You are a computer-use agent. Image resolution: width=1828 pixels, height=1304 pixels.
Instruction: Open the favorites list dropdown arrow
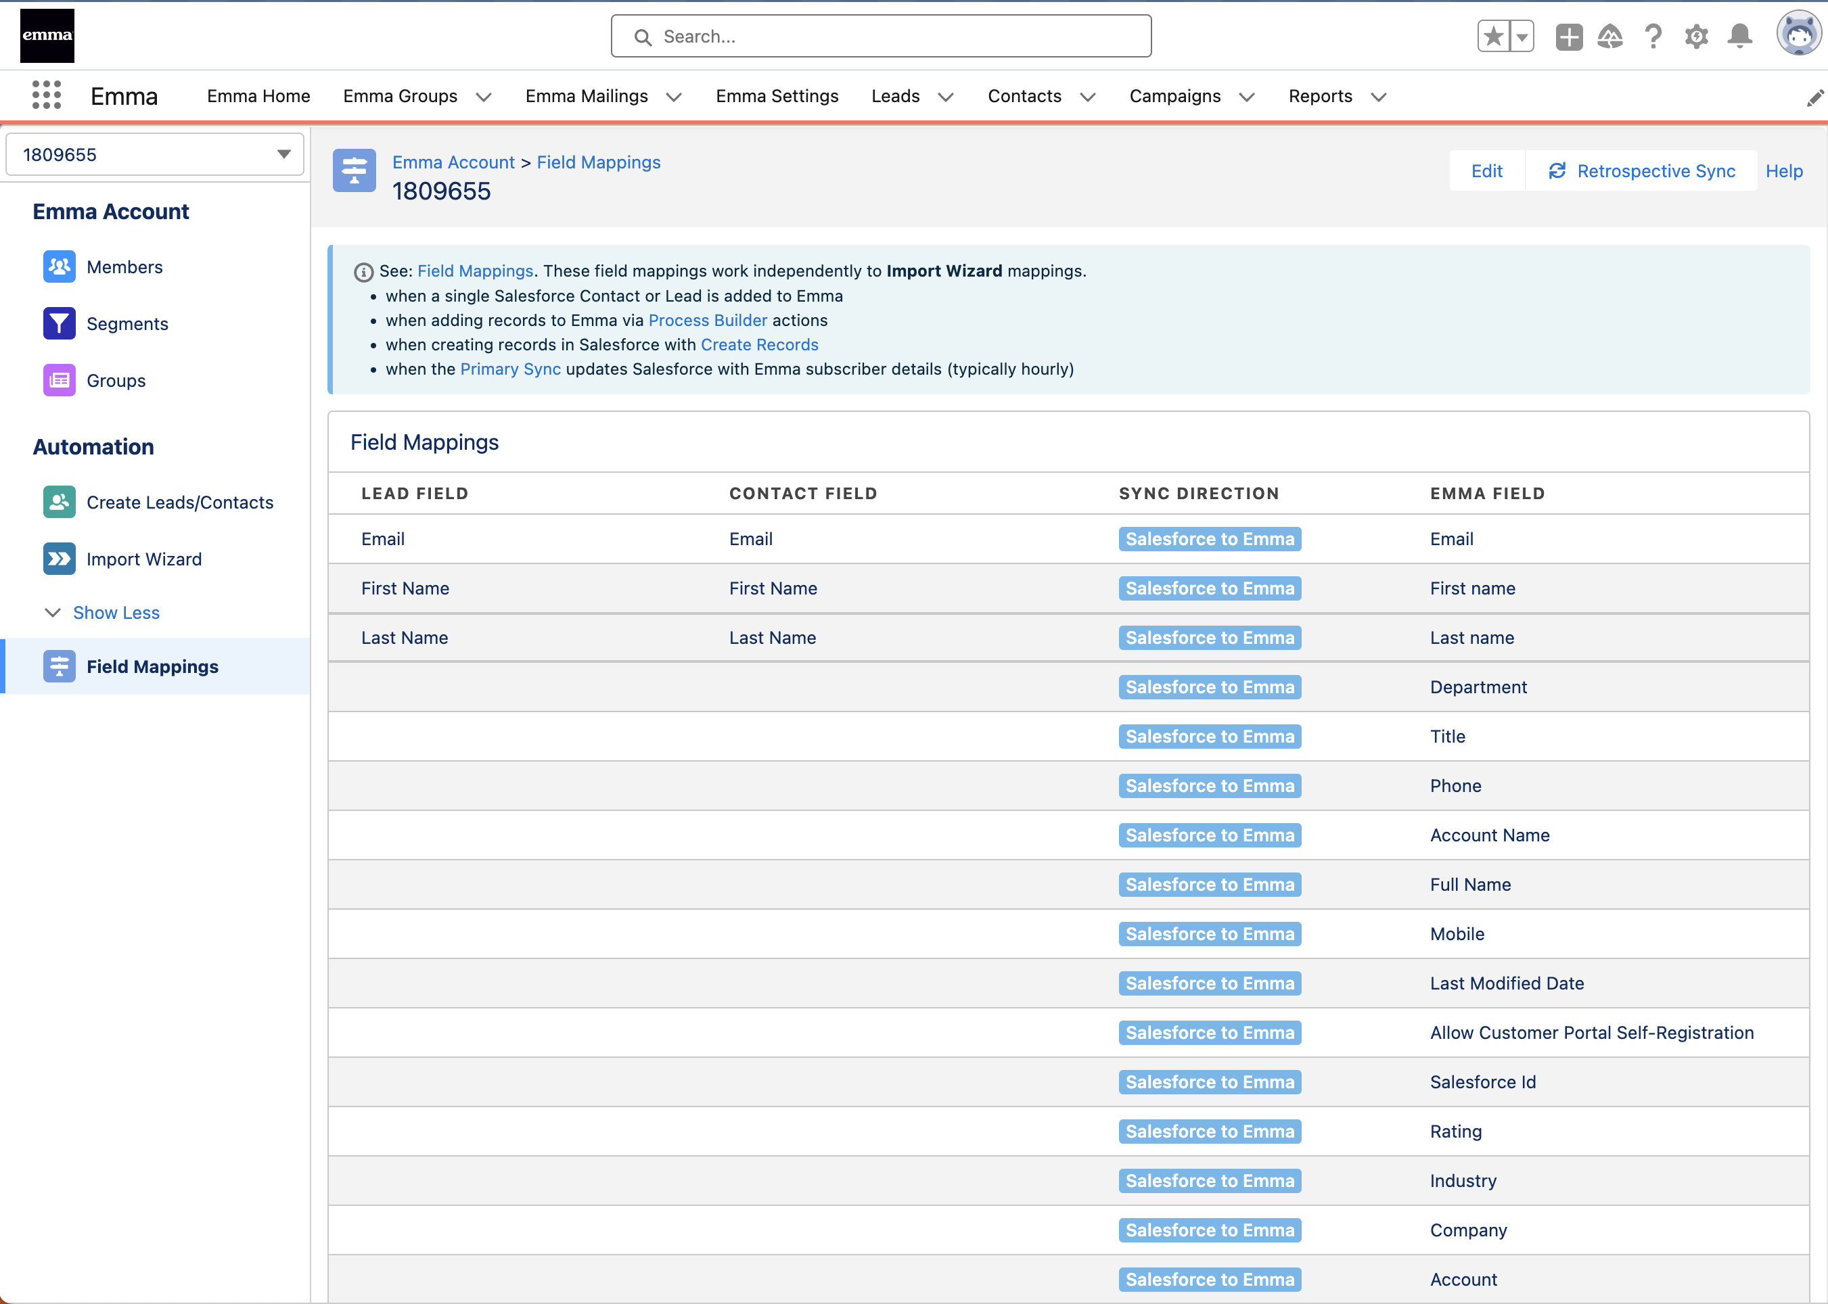pos(1522,36)
